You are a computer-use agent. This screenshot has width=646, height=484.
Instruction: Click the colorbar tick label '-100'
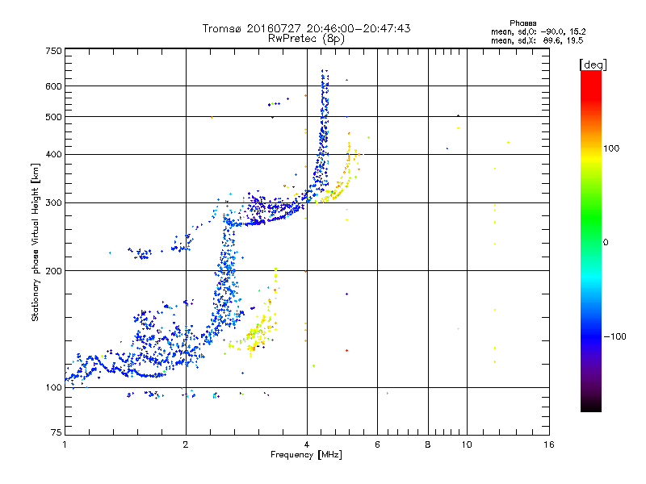click(615, 336)
